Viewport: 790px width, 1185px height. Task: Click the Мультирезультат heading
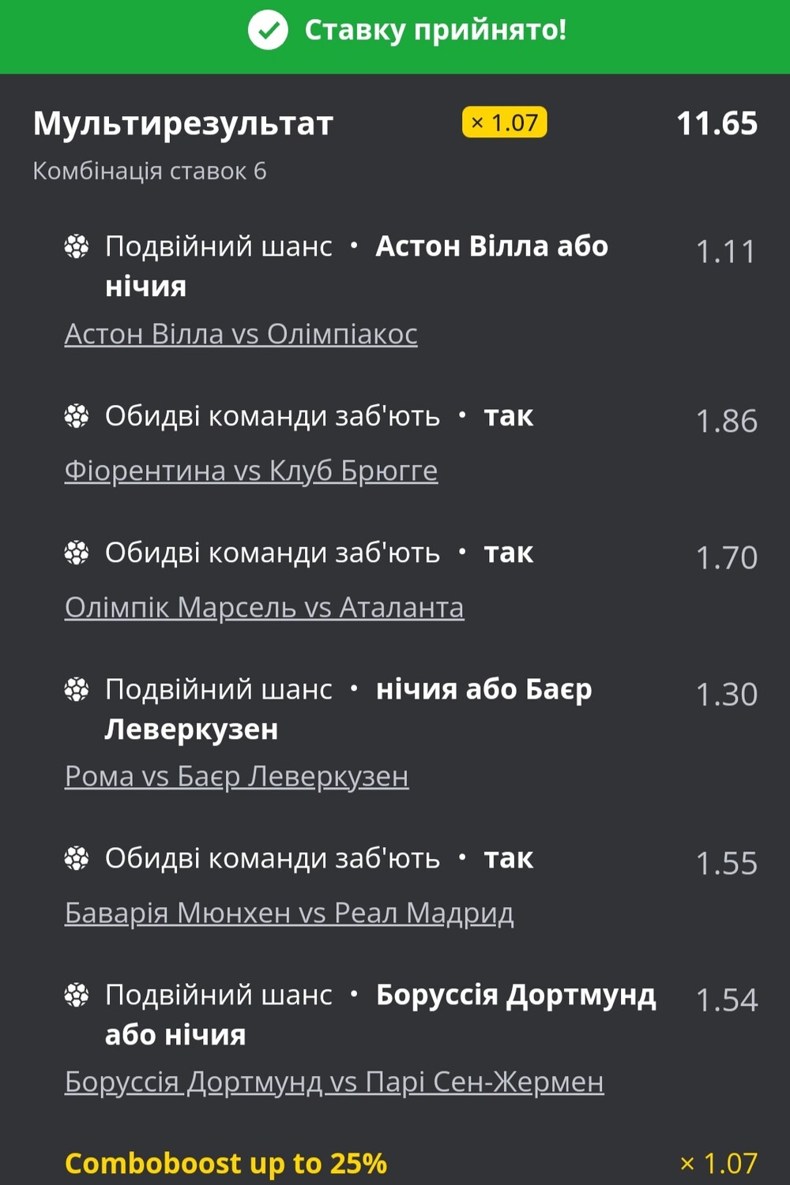(183, 124)
